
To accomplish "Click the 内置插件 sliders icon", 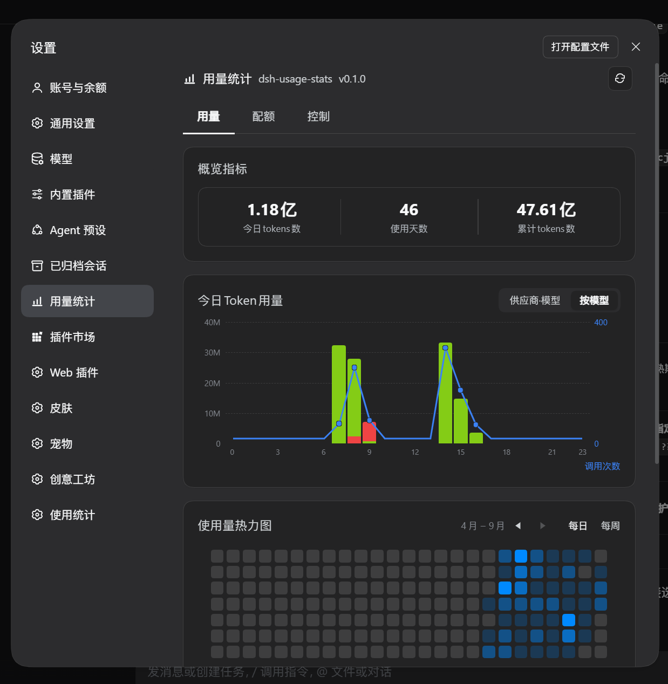I will tap(37, 195).
